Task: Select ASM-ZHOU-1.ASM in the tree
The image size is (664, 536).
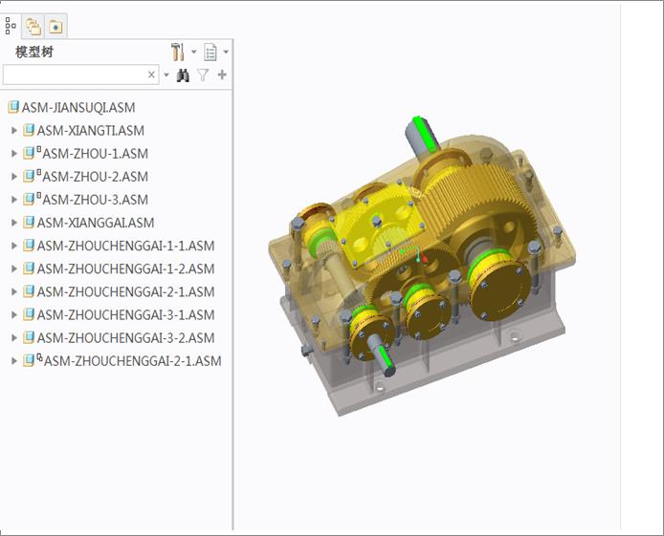Action: pyautogui.click(x=96, y=154)
